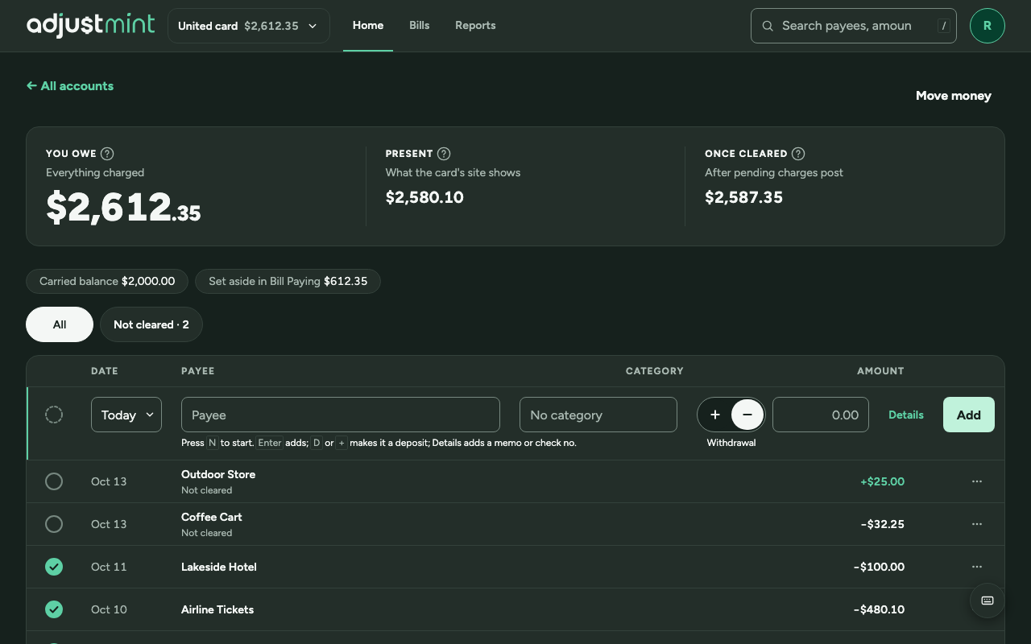Open more options for Lakeside Hotel
1031x644 pixels.
click(x=977, y=567)
